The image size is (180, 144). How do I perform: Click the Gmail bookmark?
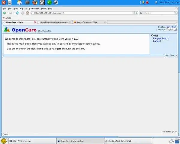pos(7,18)
